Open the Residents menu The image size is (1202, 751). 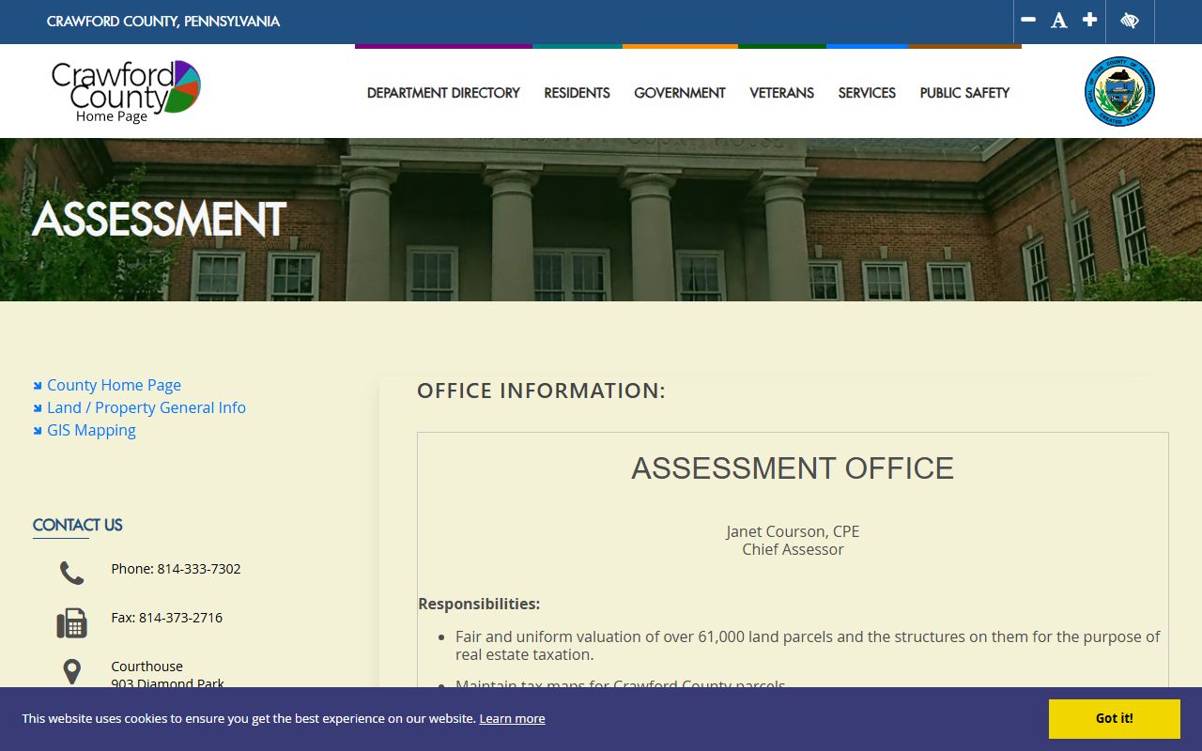coord(577,93)
